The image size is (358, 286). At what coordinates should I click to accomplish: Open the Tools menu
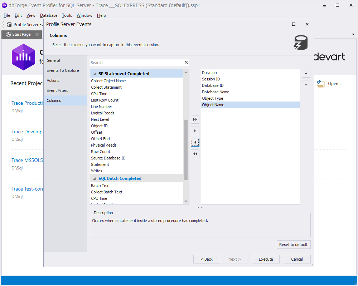coord(67,15)
